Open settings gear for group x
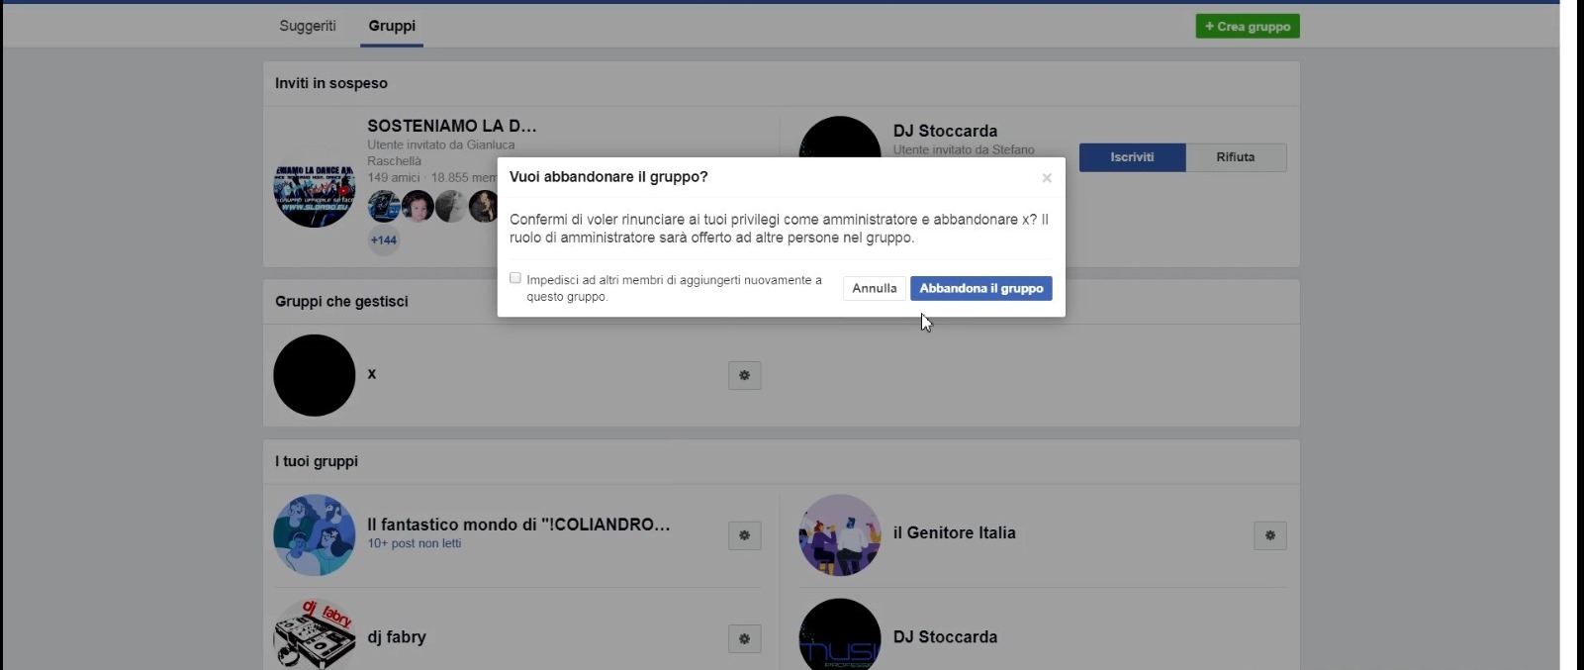 (x=744, y=375)
